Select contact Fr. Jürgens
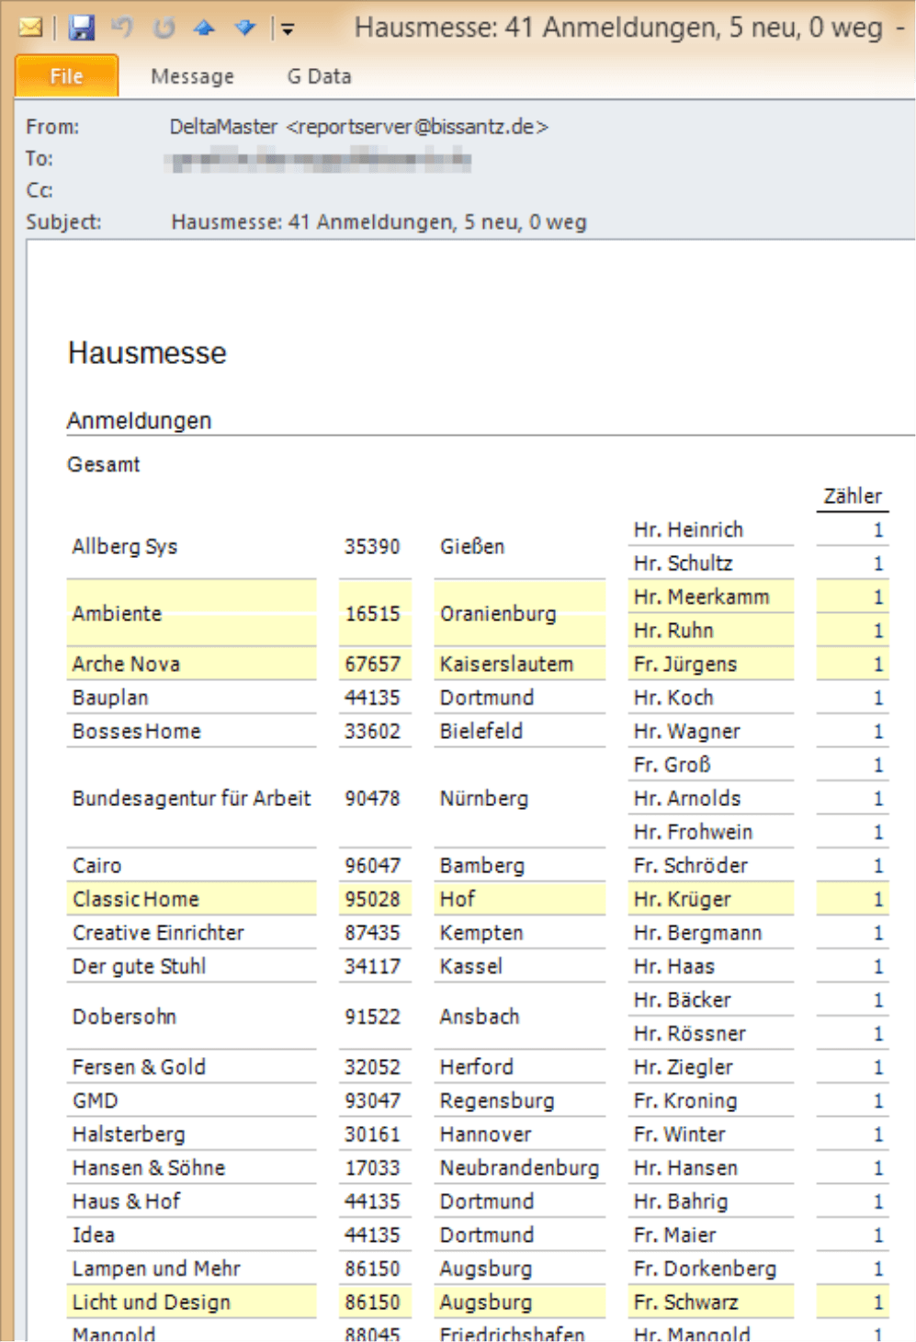This screenshot has width=916, height=1342. point(685,664)
